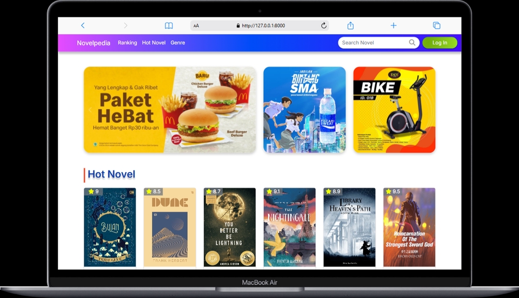The image size is (519, 298).
Task: Open the share sheet icon
Action: tap(350, 25)
